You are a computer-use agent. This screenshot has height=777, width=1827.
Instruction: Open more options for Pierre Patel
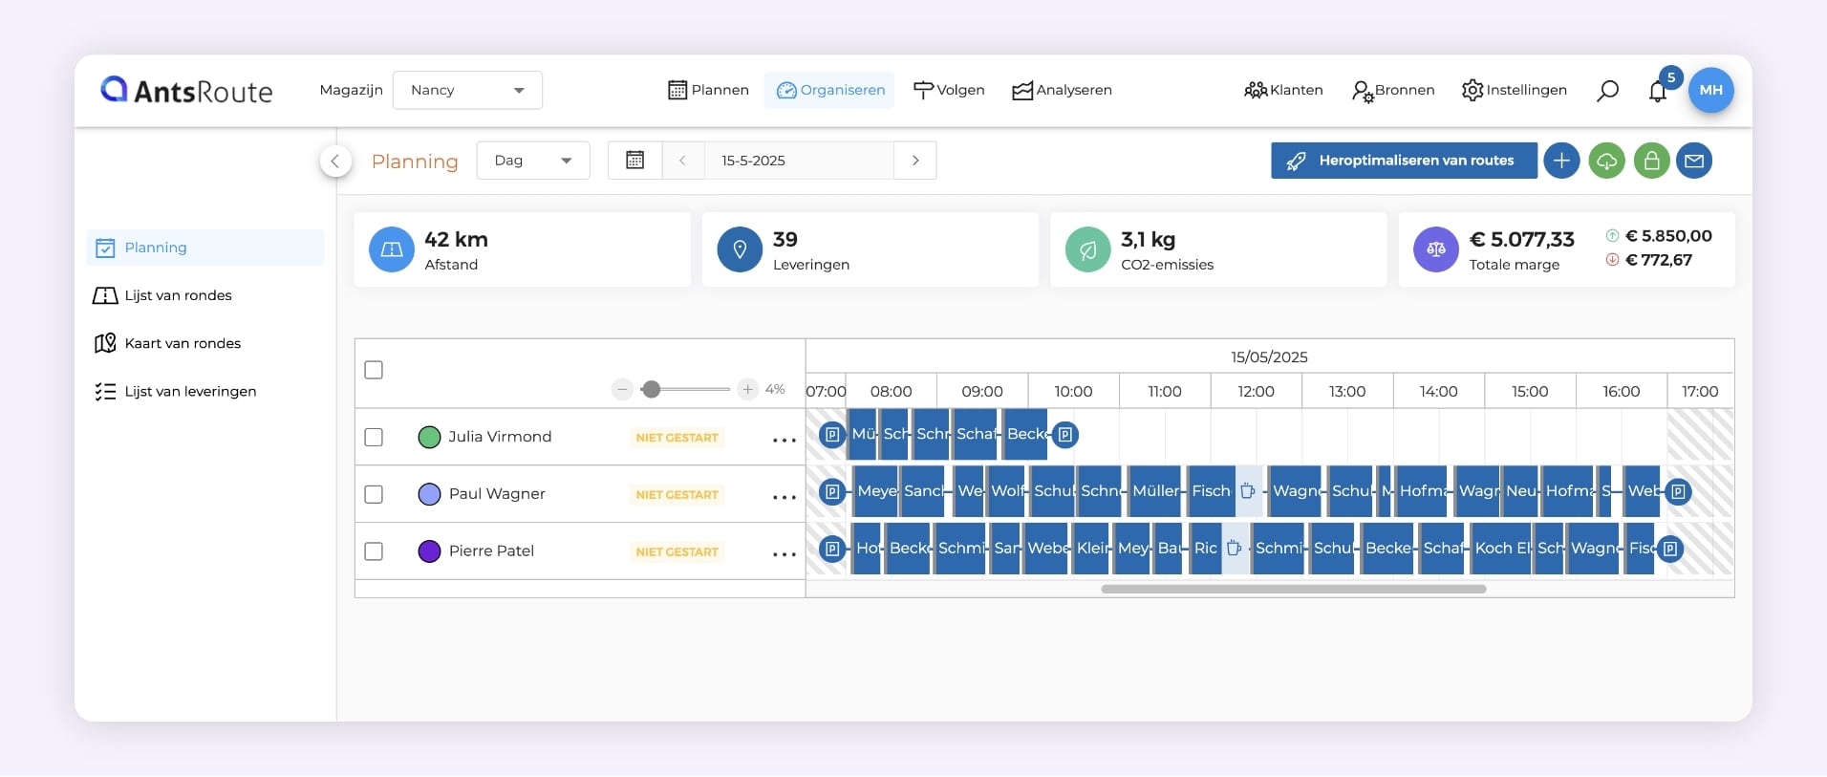(785, 554)
